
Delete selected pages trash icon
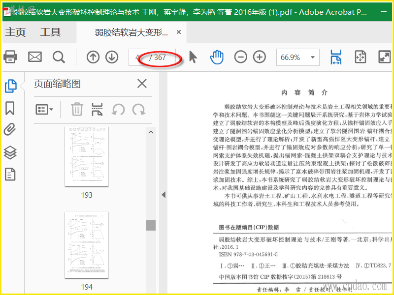(77, 109)
